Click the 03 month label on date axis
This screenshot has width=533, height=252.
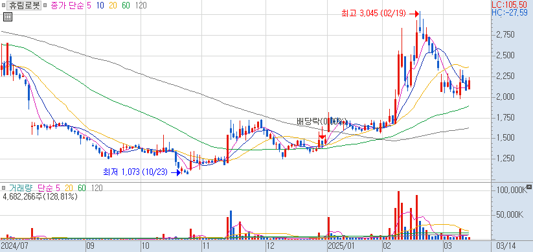click(x=448, y=246)
